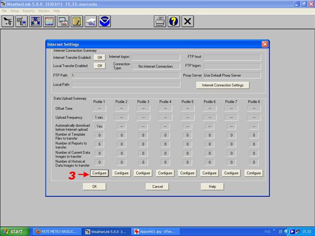Click the download data toolbar icon
The height and width of the screenshot is (236, 315).
point(22,21)
